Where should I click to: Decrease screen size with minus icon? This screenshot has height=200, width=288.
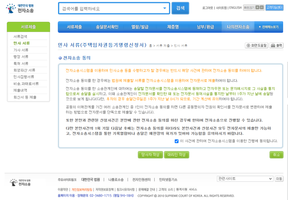(262, 7)
